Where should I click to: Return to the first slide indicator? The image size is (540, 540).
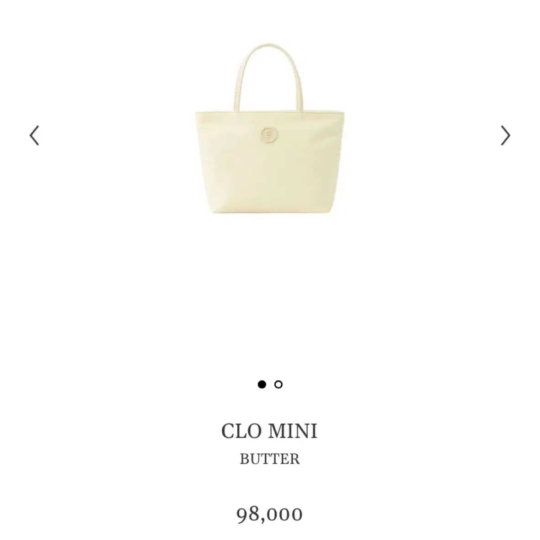pos(262,384)
